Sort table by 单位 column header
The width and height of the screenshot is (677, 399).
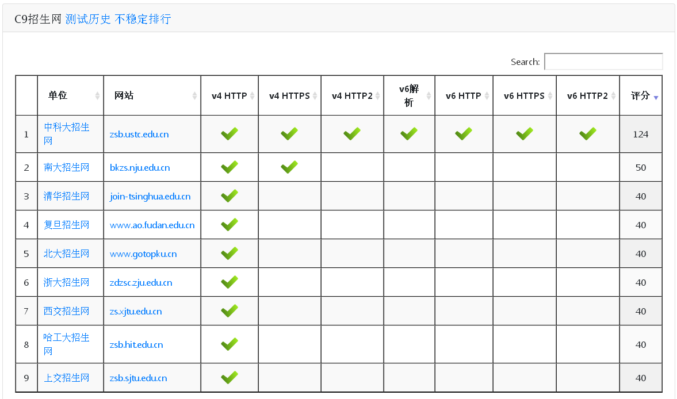70,95
